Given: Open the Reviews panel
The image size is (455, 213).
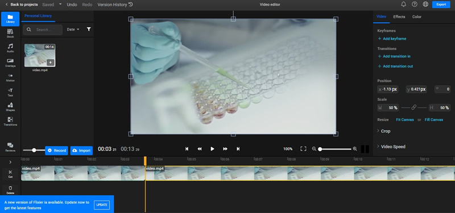Looking at the screenshot, I should pyautogui.click(x=10, y=147).
